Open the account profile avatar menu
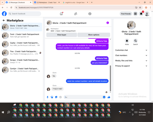The image size is (153, 122). click(x=147, y=14)
